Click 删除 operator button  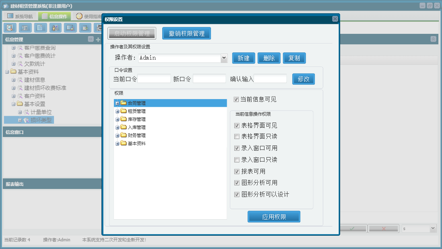[269, 58]
